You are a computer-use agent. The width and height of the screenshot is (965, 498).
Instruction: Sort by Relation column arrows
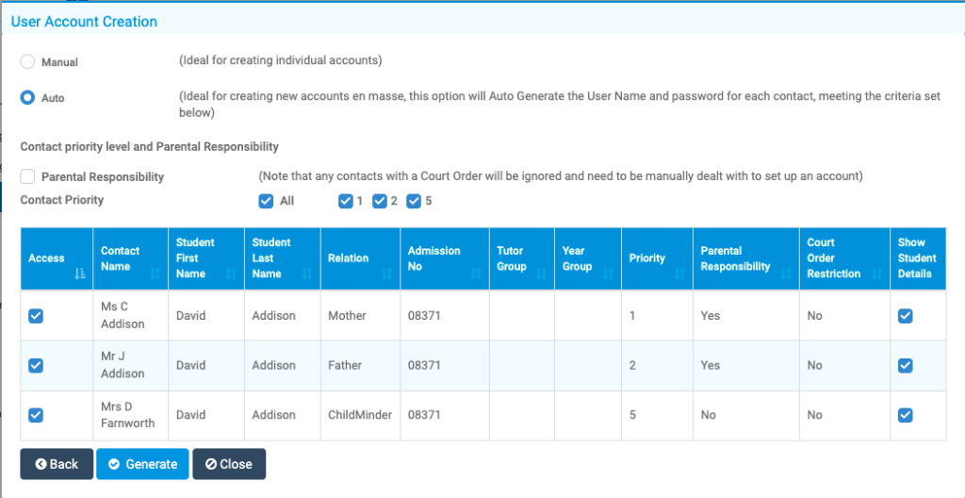coord(387,274)
